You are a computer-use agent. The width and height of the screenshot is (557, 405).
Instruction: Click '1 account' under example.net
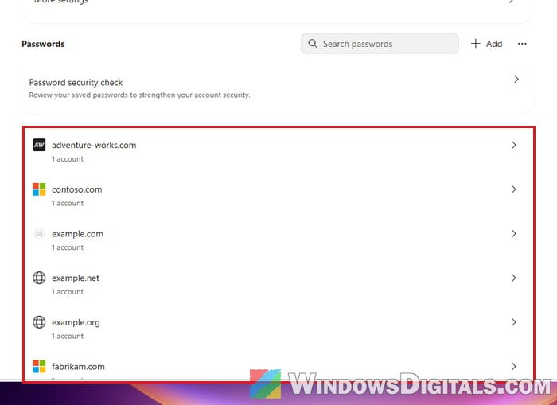(x=68, y=292)
